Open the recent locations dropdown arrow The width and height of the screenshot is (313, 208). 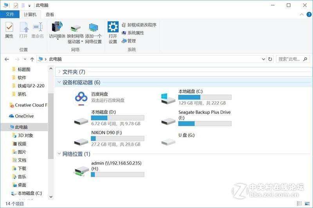(x=25, y=59)
